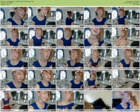The width and height of the screenshot is (140, 112).
Task: Open standing cat-ears thumbnail showing red skirt and midriff
Action: coord(98,80)
